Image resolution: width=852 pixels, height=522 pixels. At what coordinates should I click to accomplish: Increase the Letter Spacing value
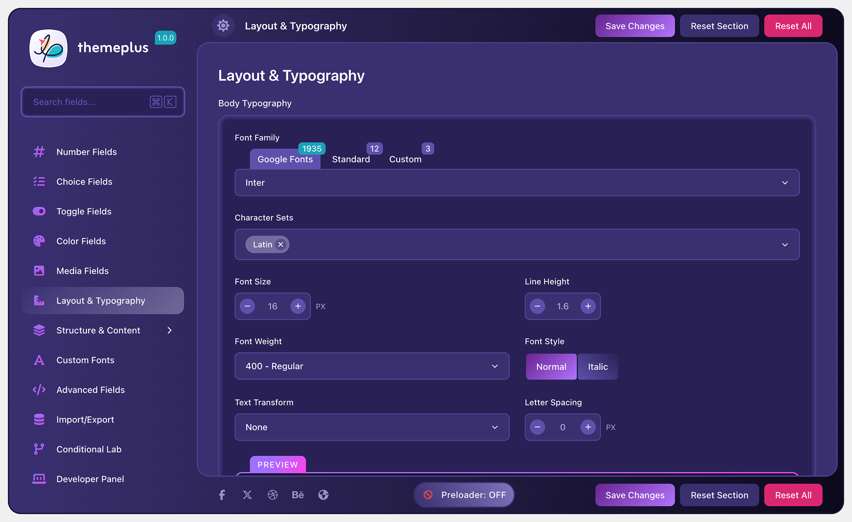click(588, 427)
